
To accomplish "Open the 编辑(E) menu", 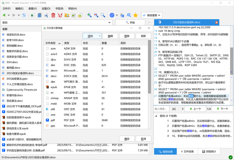I will (19, 8).
